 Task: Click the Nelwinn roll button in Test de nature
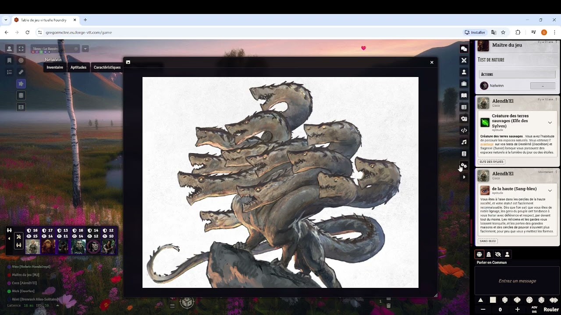[x=543, y=86]
